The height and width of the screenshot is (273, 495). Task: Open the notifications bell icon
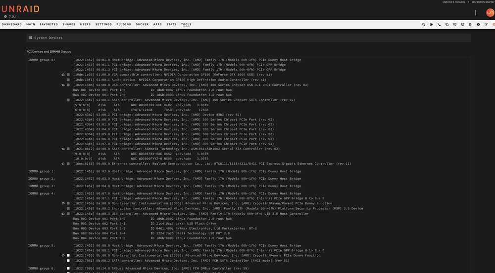pyautogui.click(x=494, y=24)
